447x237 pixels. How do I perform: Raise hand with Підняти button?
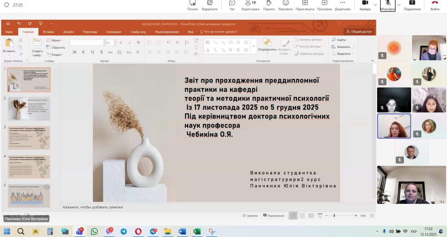[269, 5]
